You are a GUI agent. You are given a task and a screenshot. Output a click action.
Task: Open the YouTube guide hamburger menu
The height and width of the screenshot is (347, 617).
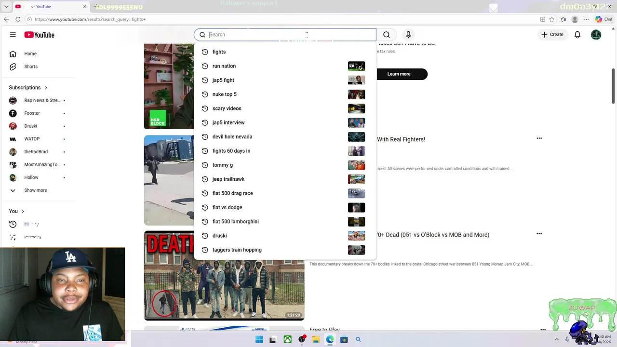click(13, 35)
